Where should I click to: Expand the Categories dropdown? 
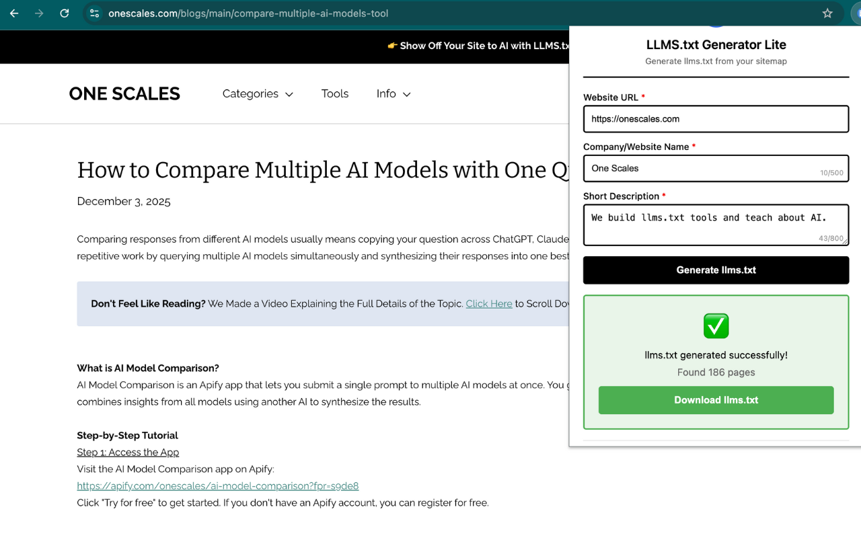click(258, 93)
